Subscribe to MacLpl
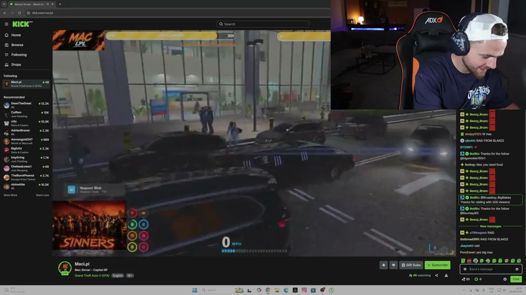This screenshot has width=526, height=295. click(x=437, y=265)
